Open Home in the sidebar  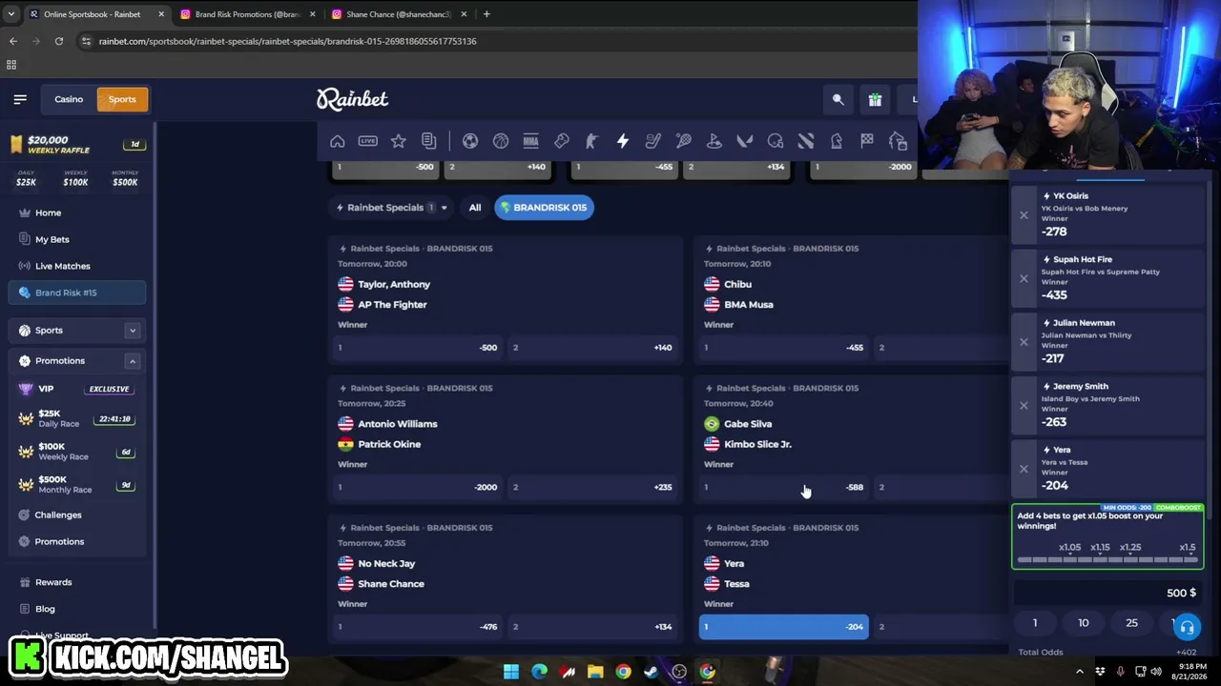(76, 212)
